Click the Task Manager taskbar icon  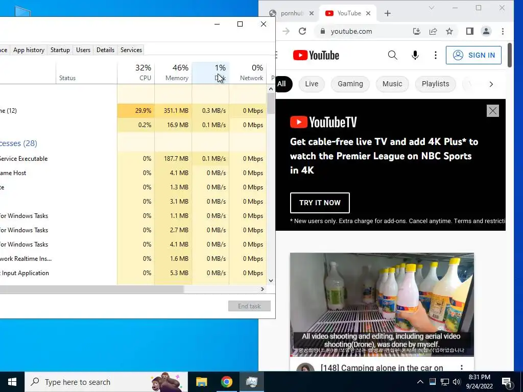pos(251,382)
